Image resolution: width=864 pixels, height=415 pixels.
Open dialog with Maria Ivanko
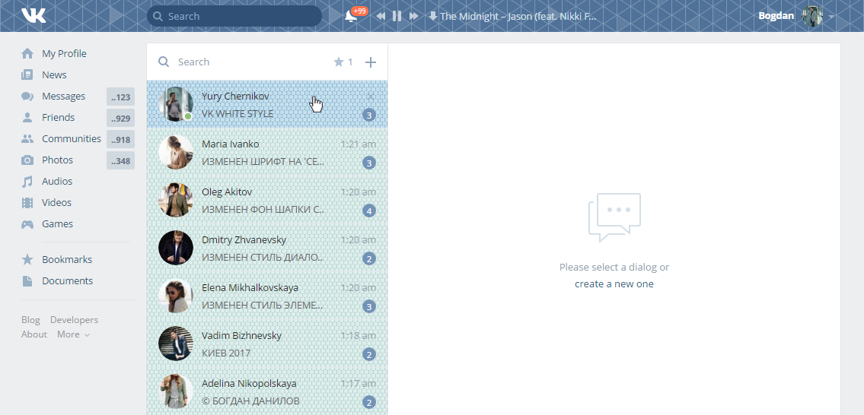click(x=267, y=152)
